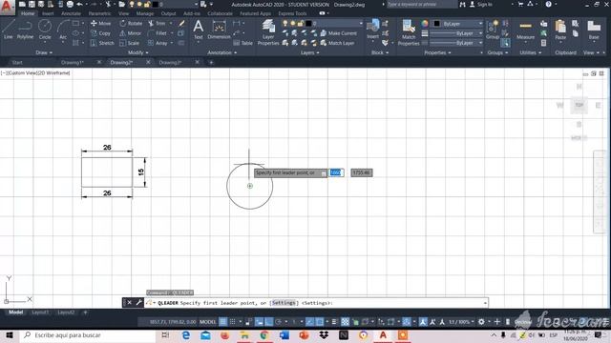Toggle ortho mode in status bar
Screen dimensions: 611x343
pyautogui.click(x=268, y=322)
